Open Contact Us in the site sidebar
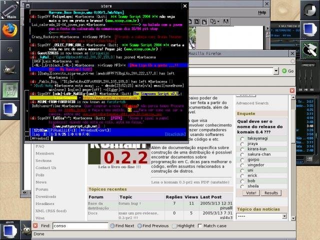Screen dimensions: 320x240 (x=45, y=168)
